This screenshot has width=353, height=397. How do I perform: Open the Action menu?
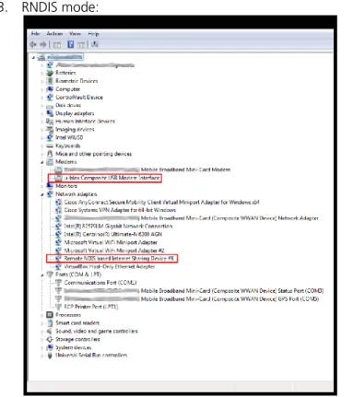click(x=54, y=33)
